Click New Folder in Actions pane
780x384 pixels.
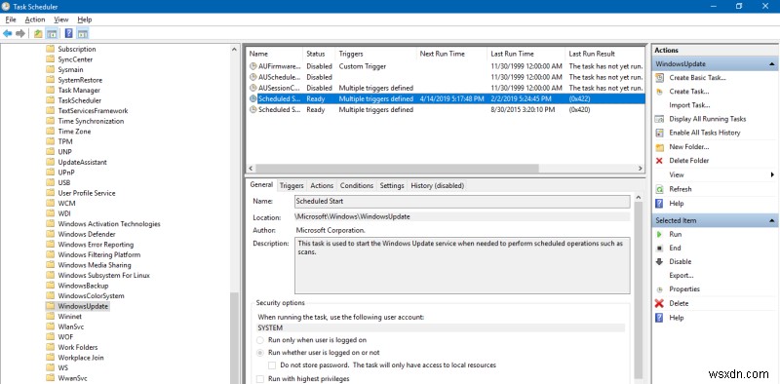689,147
